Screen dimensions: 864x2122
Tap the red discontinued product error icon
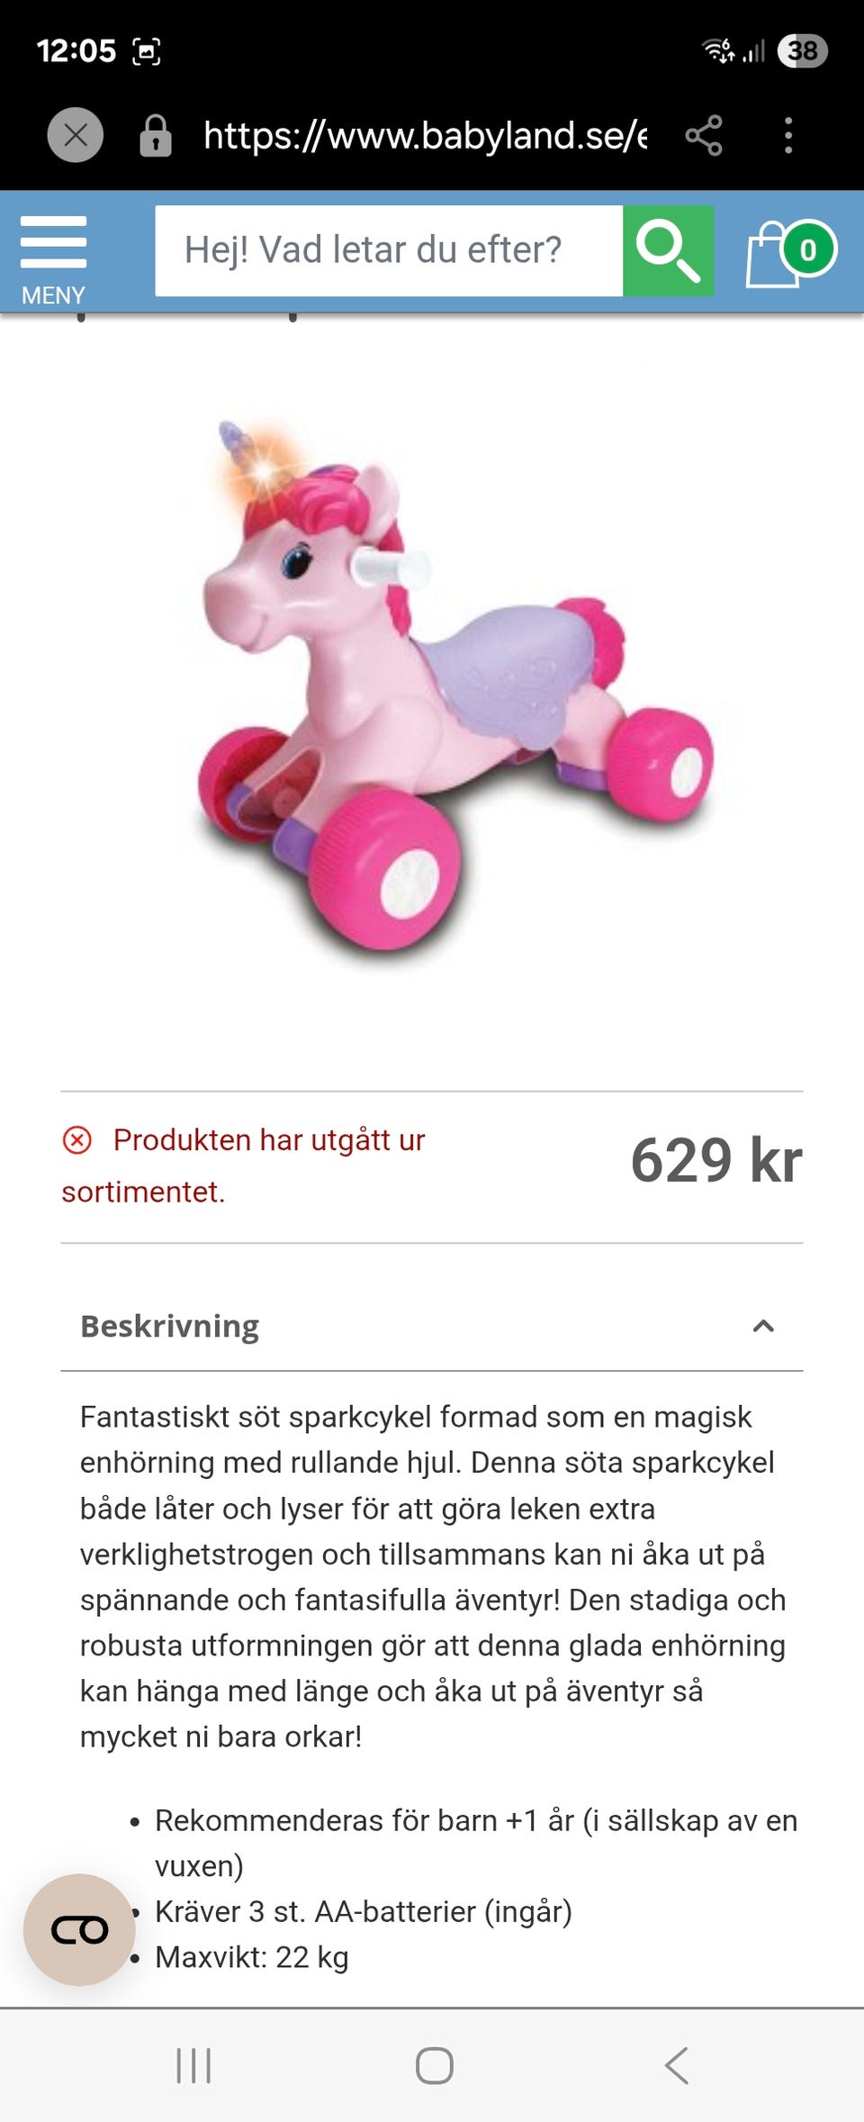(77, 1140)
